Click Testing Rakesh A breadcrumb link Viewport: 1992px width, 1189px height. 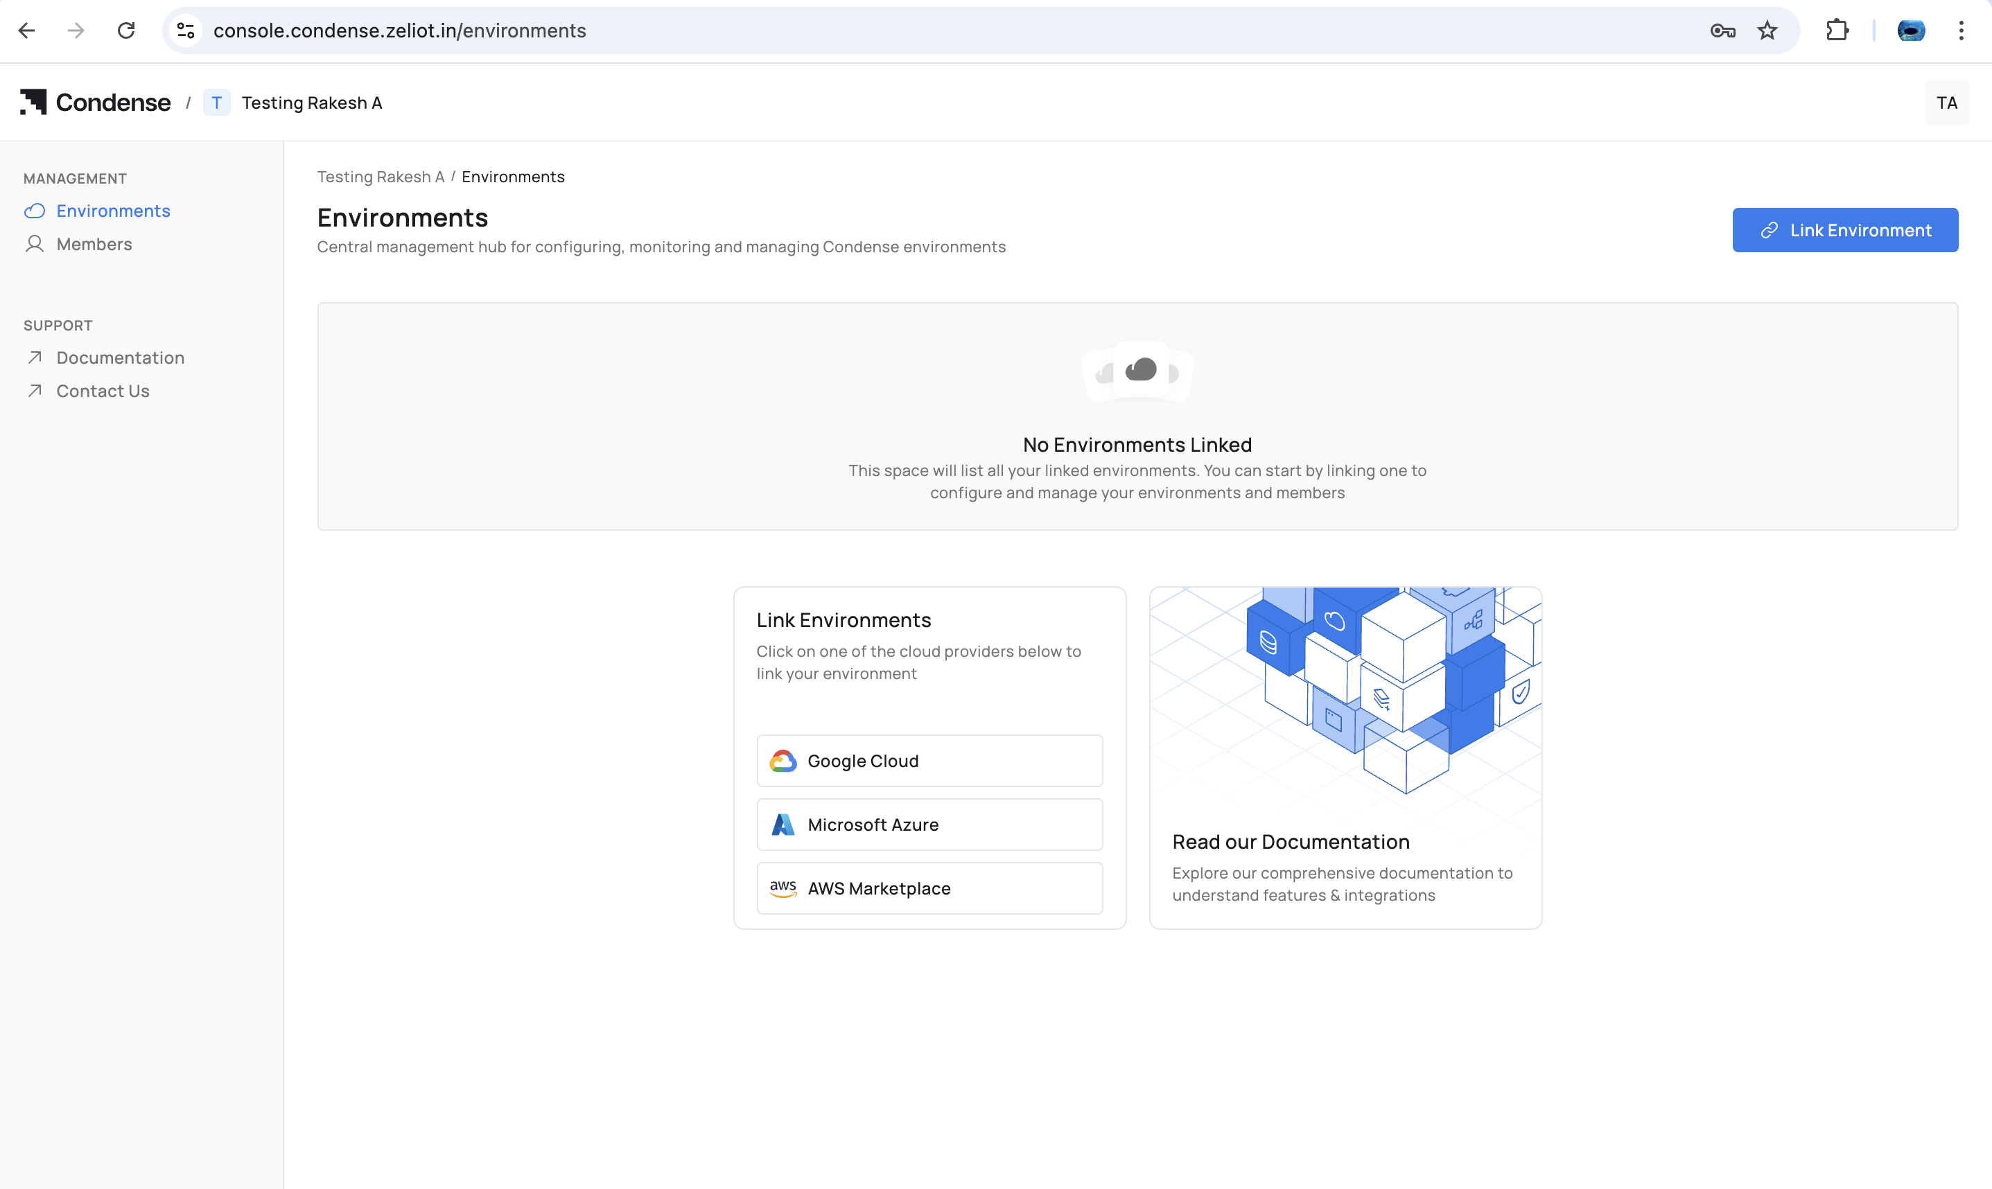(x=381, y=177)
